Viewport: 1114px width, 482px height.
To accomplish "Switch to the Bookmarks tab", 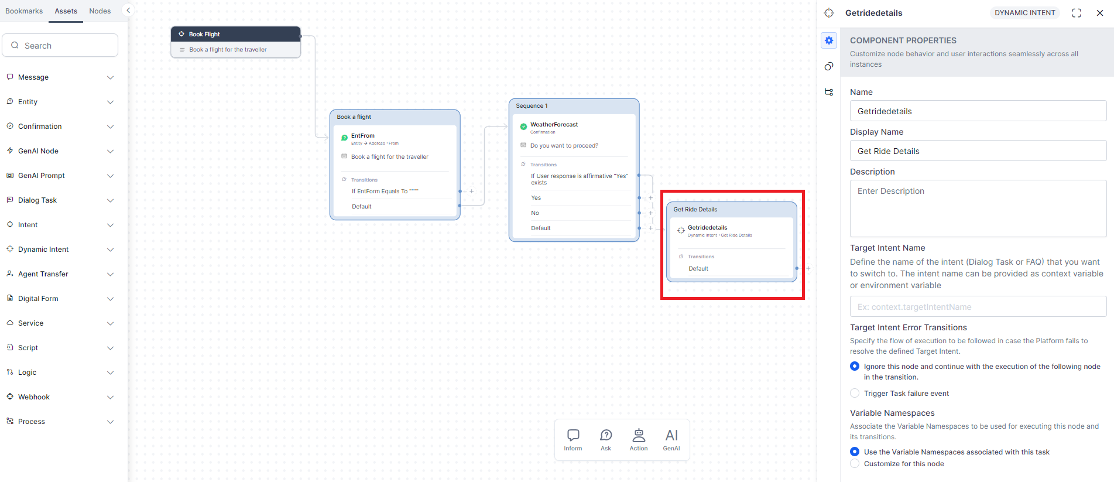I will click(24, 11).
